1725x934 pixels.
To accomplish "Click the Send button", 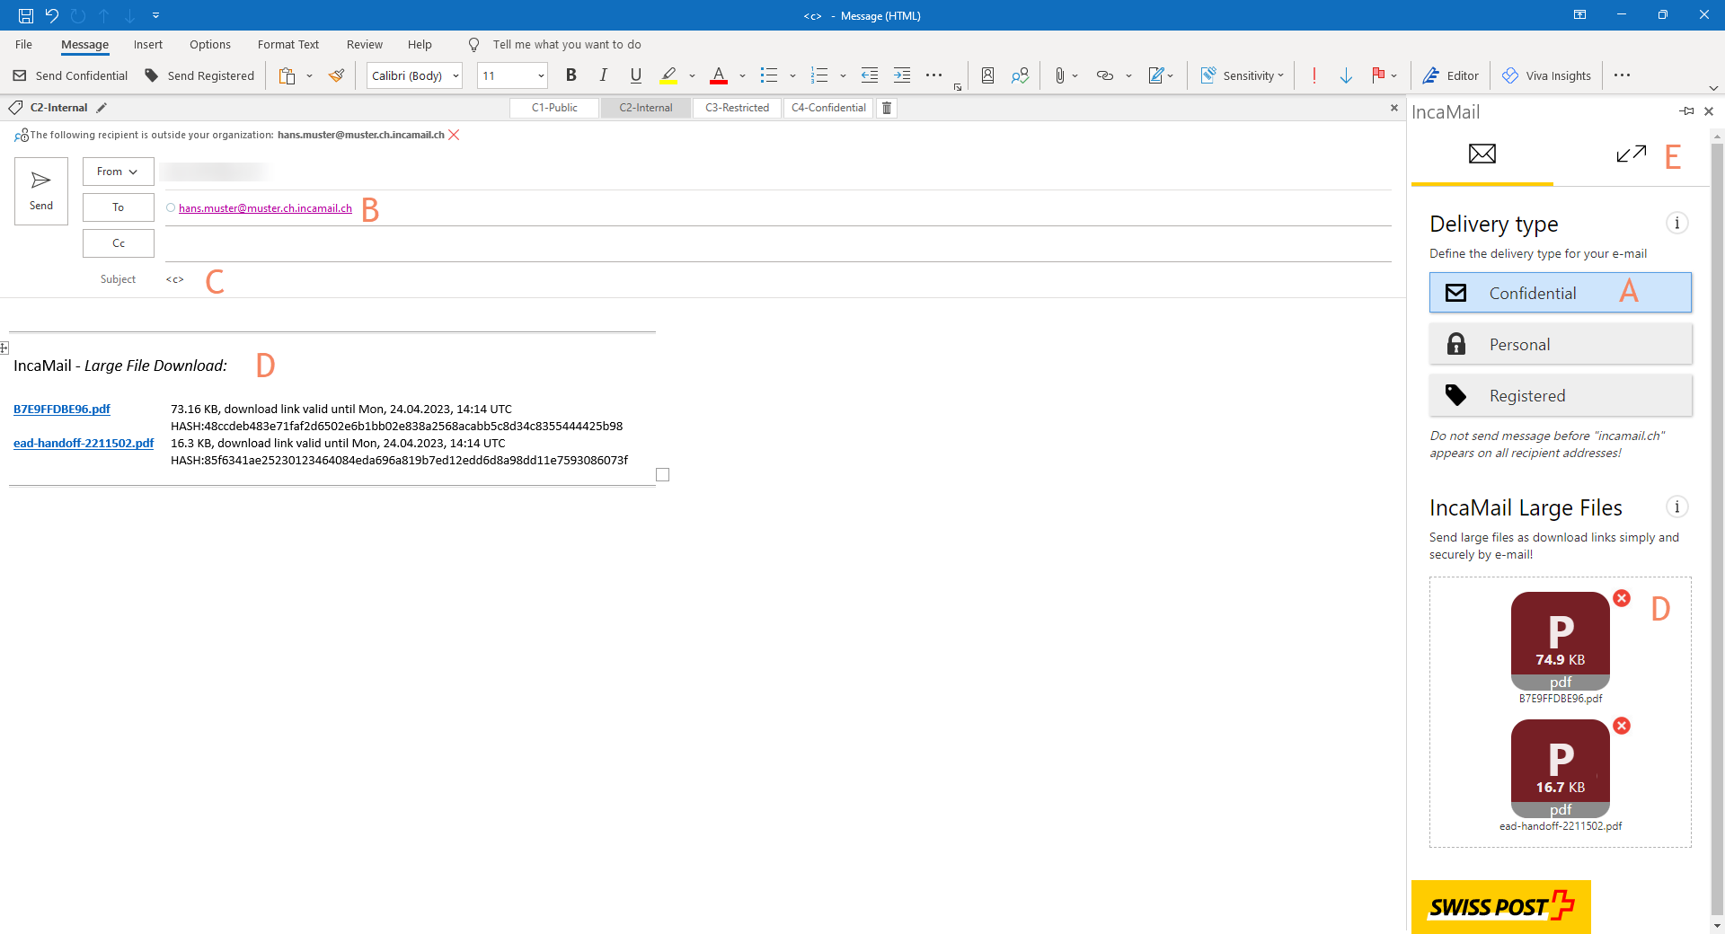I will point(40,190).
